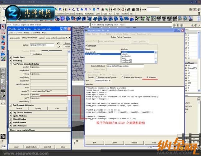This screenshot has height=156, width=201.
Task: Switch to spray_emitter tab
Action: click(x=51, y=38)
